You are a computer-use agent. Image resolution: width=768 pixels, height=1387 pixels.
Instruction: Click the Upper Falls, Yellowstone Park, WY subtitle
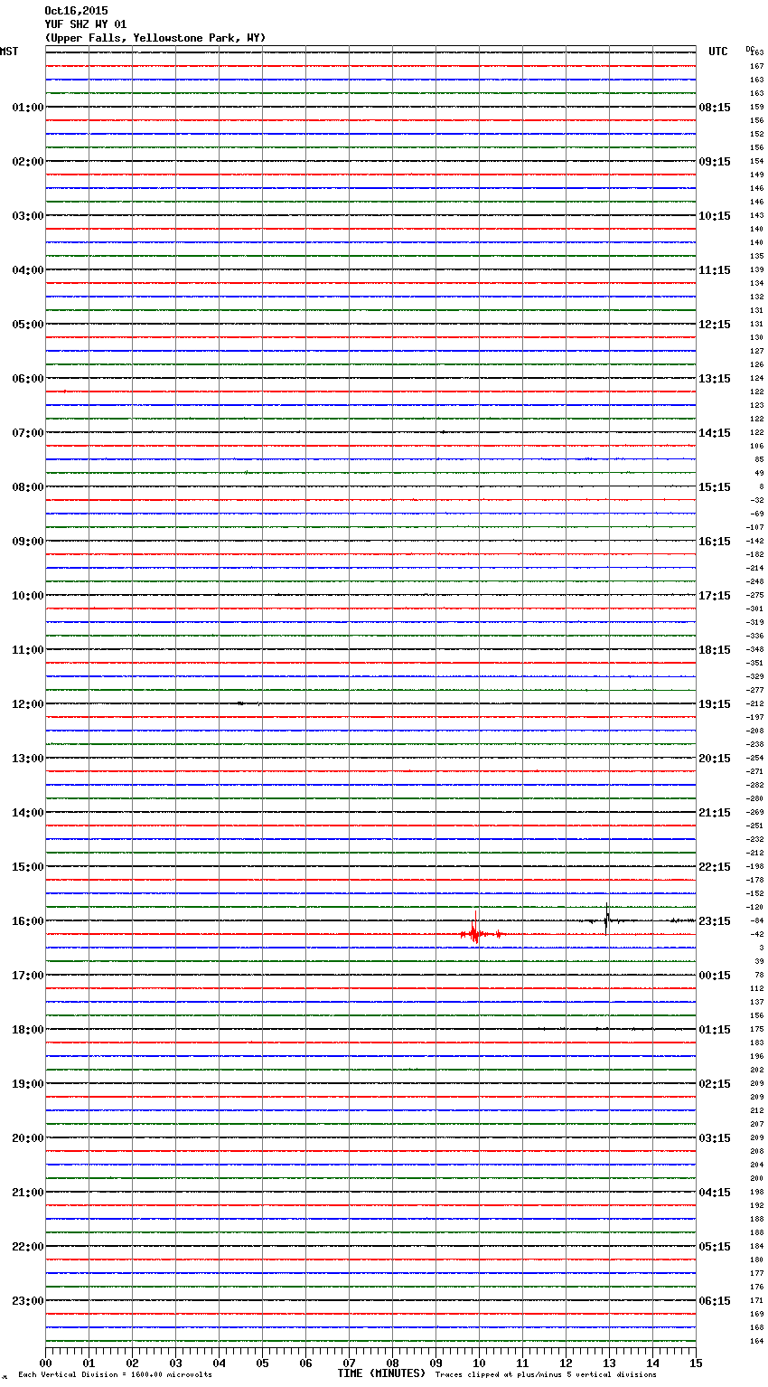[x=155, y=38]
